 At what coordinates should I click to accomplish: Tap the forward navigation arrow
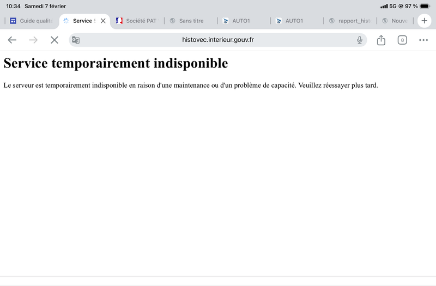[33, 40]
